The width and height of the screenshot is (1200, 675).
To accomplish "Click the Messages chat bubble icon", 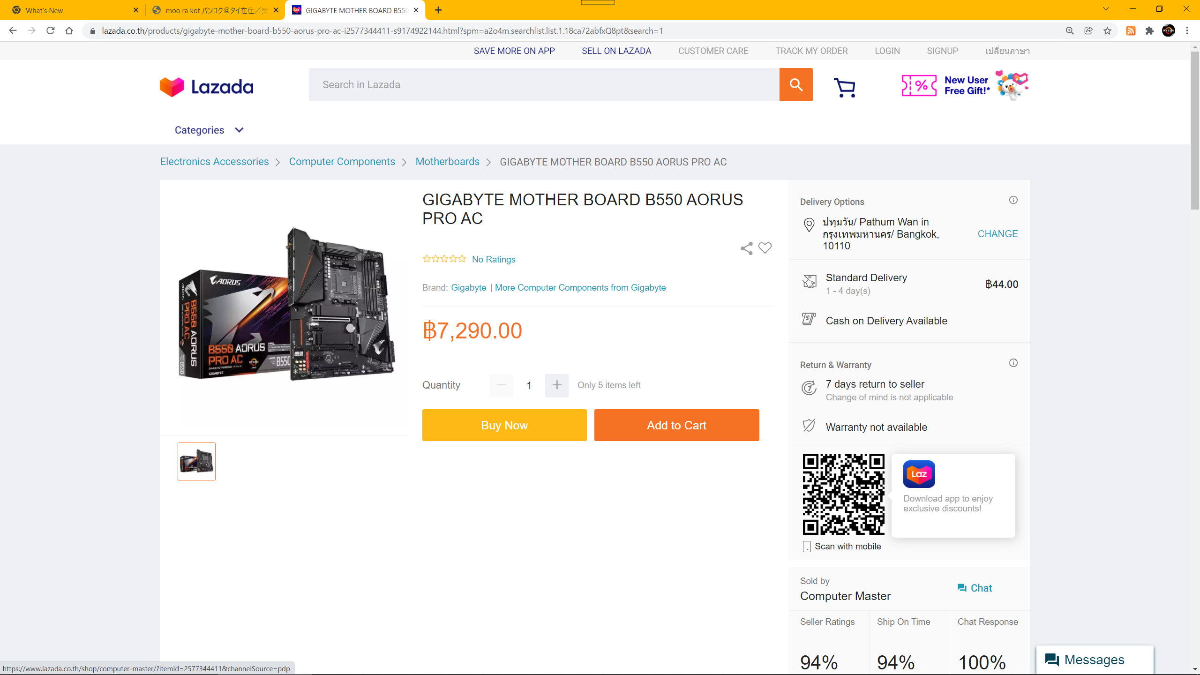I will [1052, 660].
